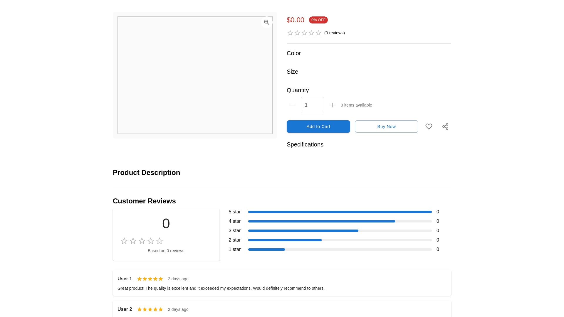
Task: Click the 1 star rating bar
Action: [340, 249]
